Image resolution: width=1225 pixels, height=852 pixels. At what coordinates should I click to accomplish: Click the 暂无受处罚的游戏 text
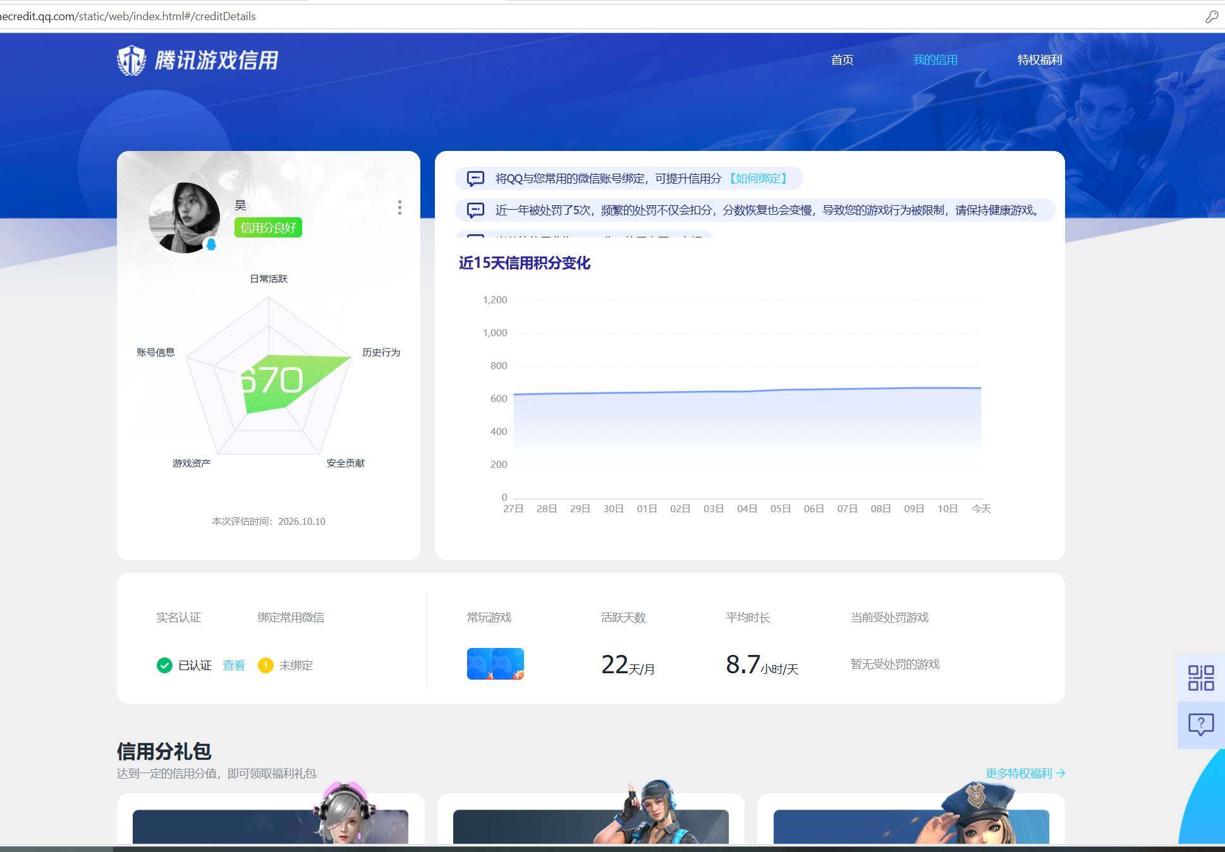(x=895, y=664)
